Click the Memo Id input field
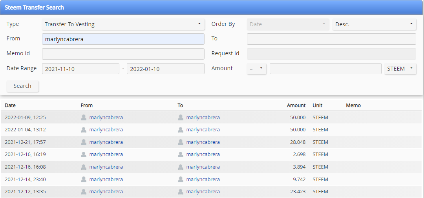The height and width of the screenshot is (198, 424). (123, 54)
